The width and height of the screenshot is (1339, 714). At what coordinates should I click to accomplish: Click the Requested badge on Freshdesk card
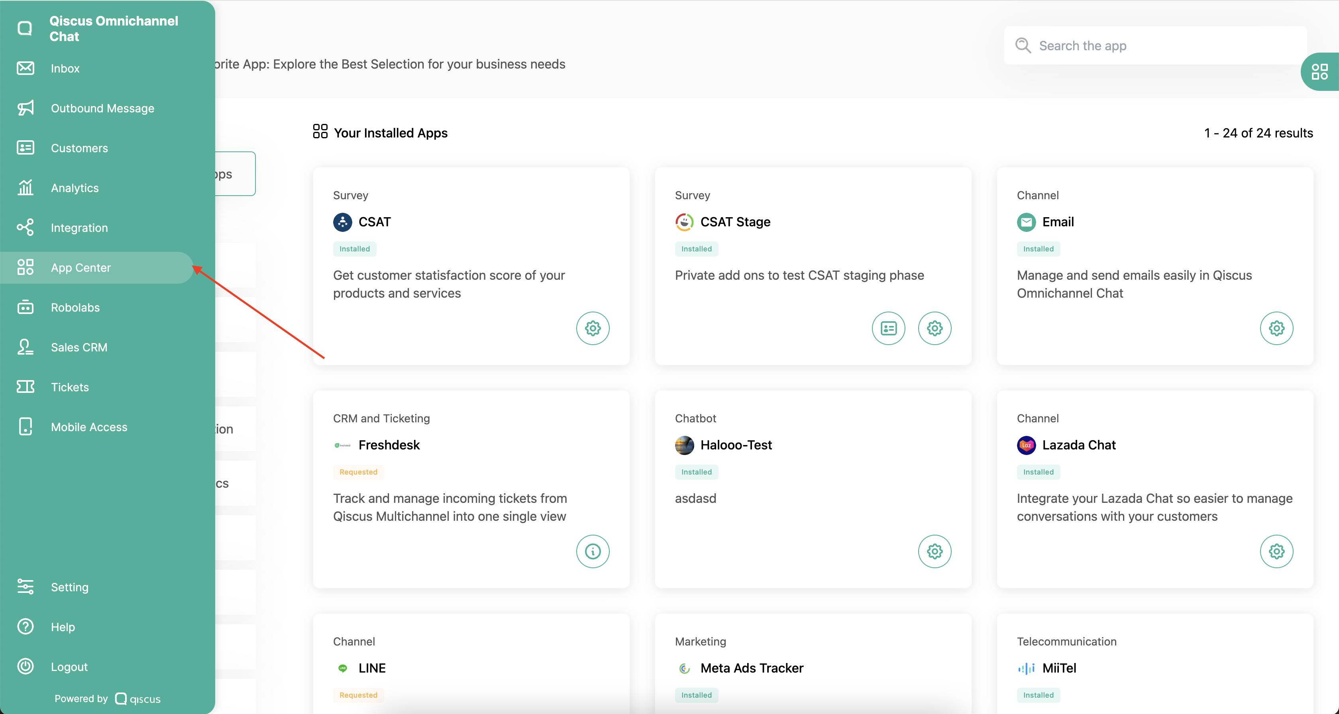pyautogui.click(x=358, y=472)
